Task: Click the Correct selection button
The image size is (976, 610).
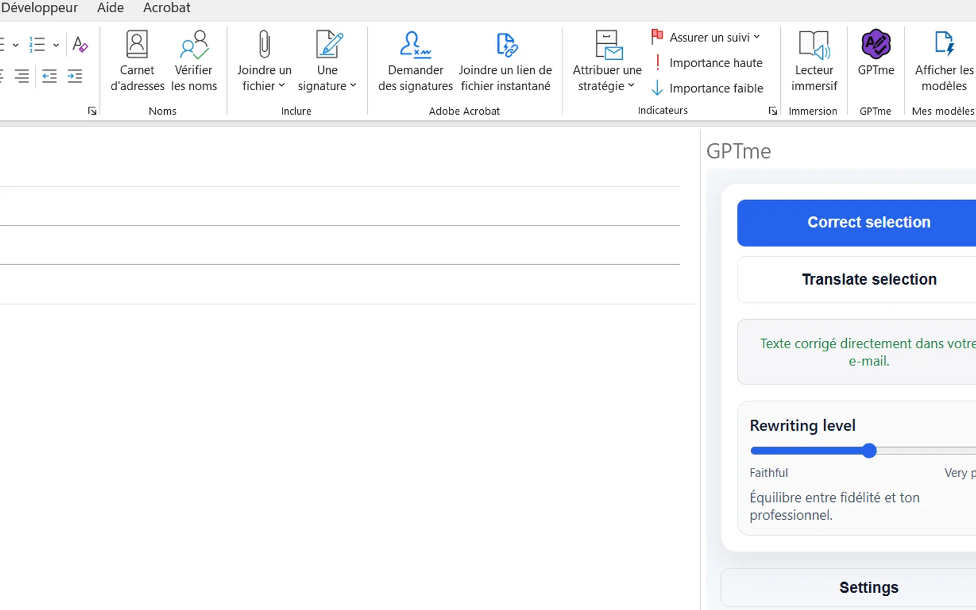Action: pos(856,223)
